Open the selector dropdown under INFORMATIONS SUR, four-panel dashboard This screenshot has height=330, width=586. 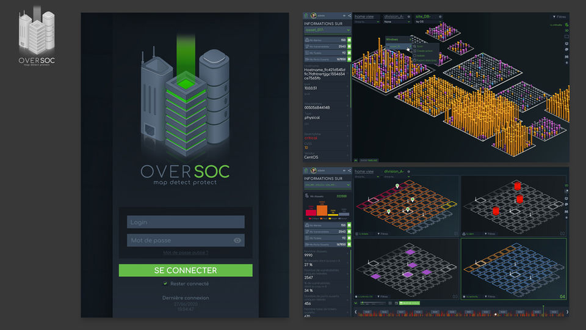(x=327, y=185)
